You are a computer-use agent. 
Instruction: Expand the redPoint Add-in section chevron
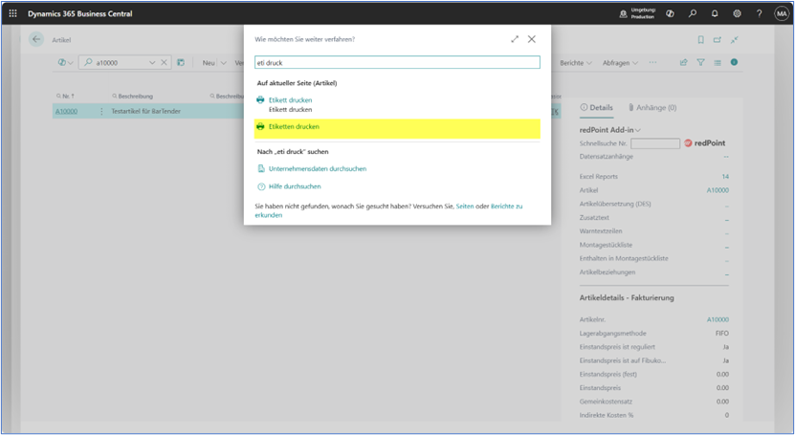tap(638, 129)
